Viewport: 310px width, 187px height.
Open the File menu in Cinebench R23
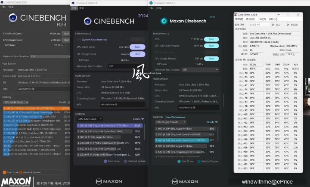tap(3, 7)
